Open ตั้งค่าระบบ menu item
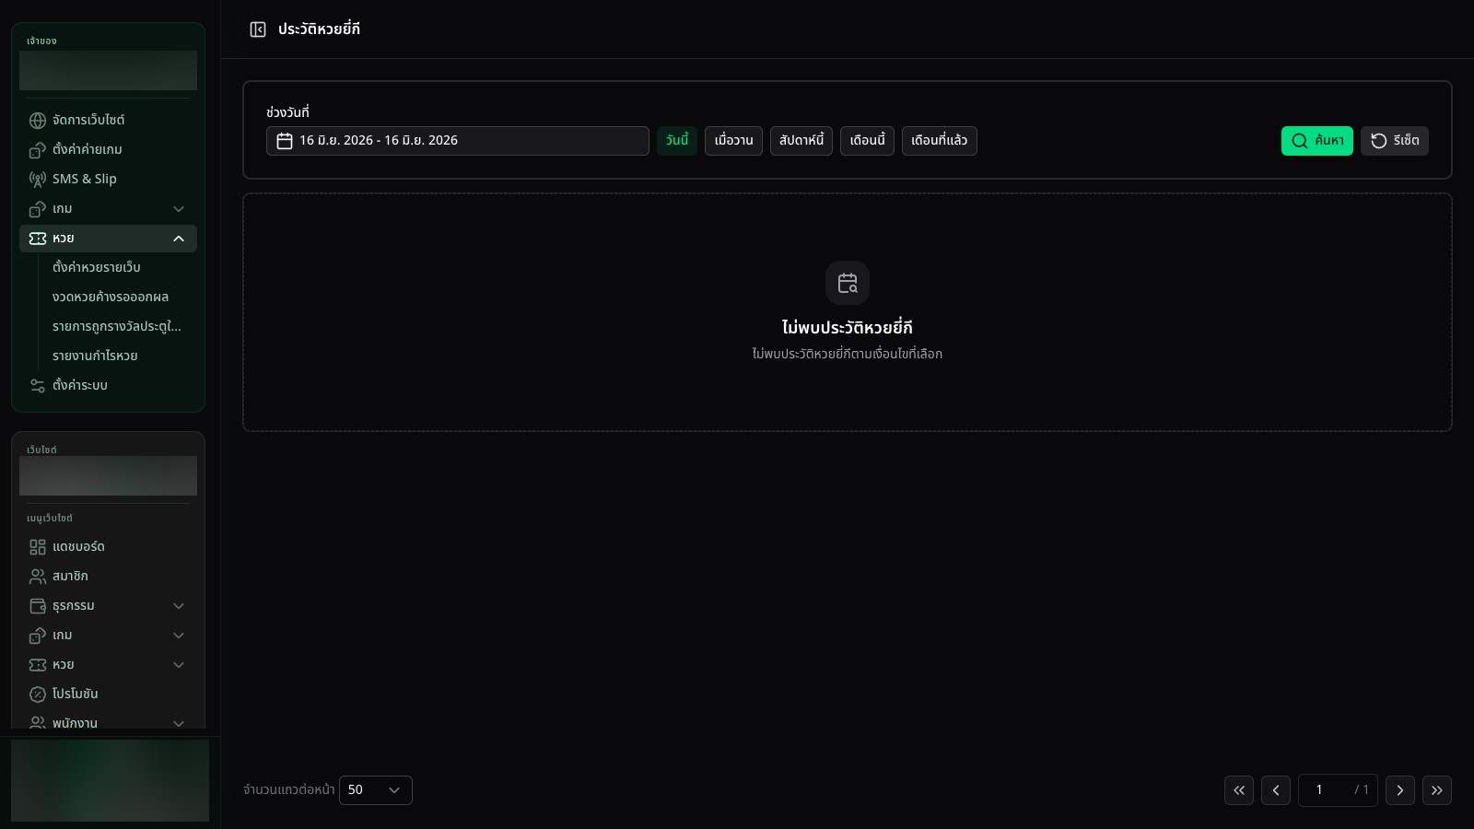This screenshot has height=829, width=1474. 108,386
